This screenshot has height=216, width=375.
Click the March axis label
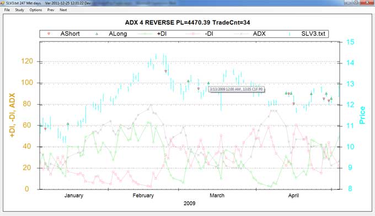[x=217, y=196]
